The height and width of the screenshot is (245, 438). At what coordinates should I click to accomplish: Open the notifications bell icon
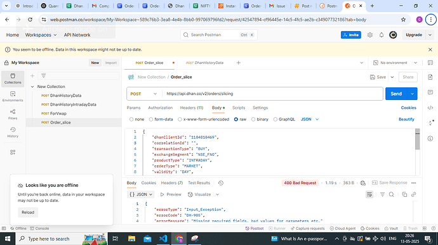tap(382, 35)
